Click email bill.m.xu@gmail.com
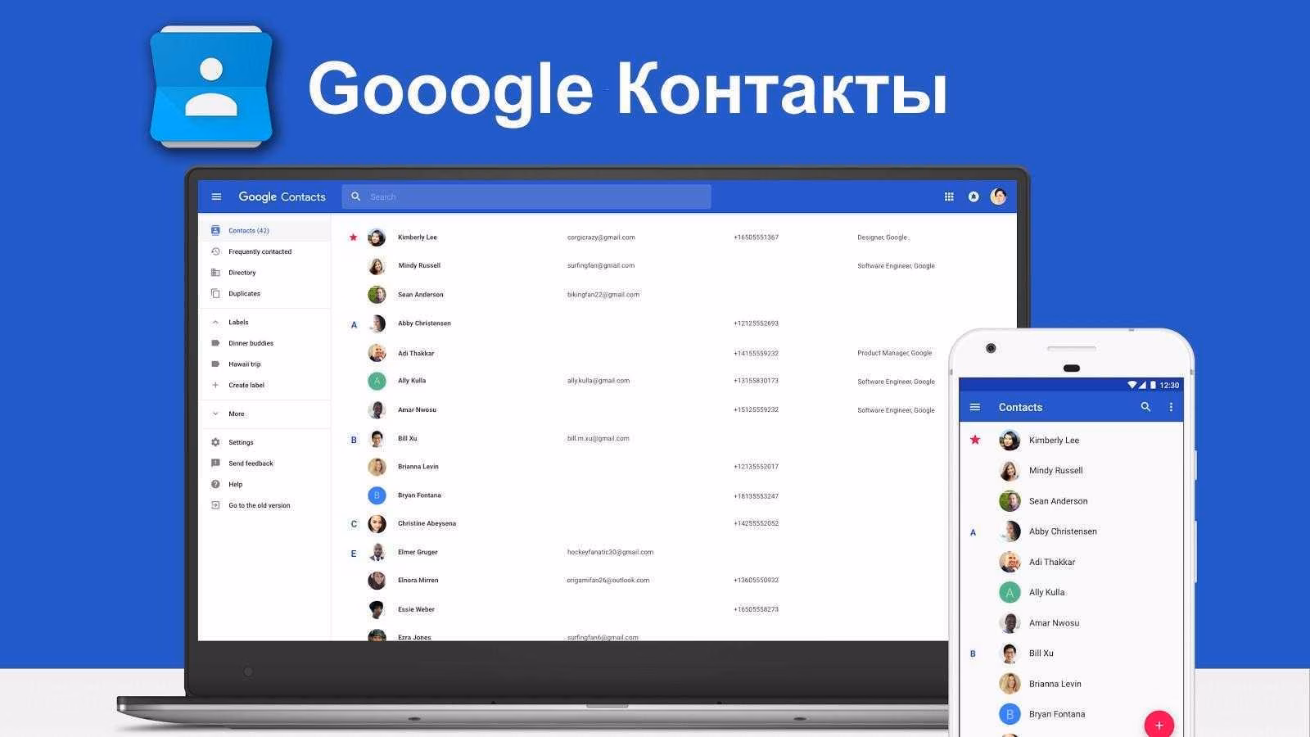Image resolution: width=1310 pixels, height=737 pixels. (598, 439)
